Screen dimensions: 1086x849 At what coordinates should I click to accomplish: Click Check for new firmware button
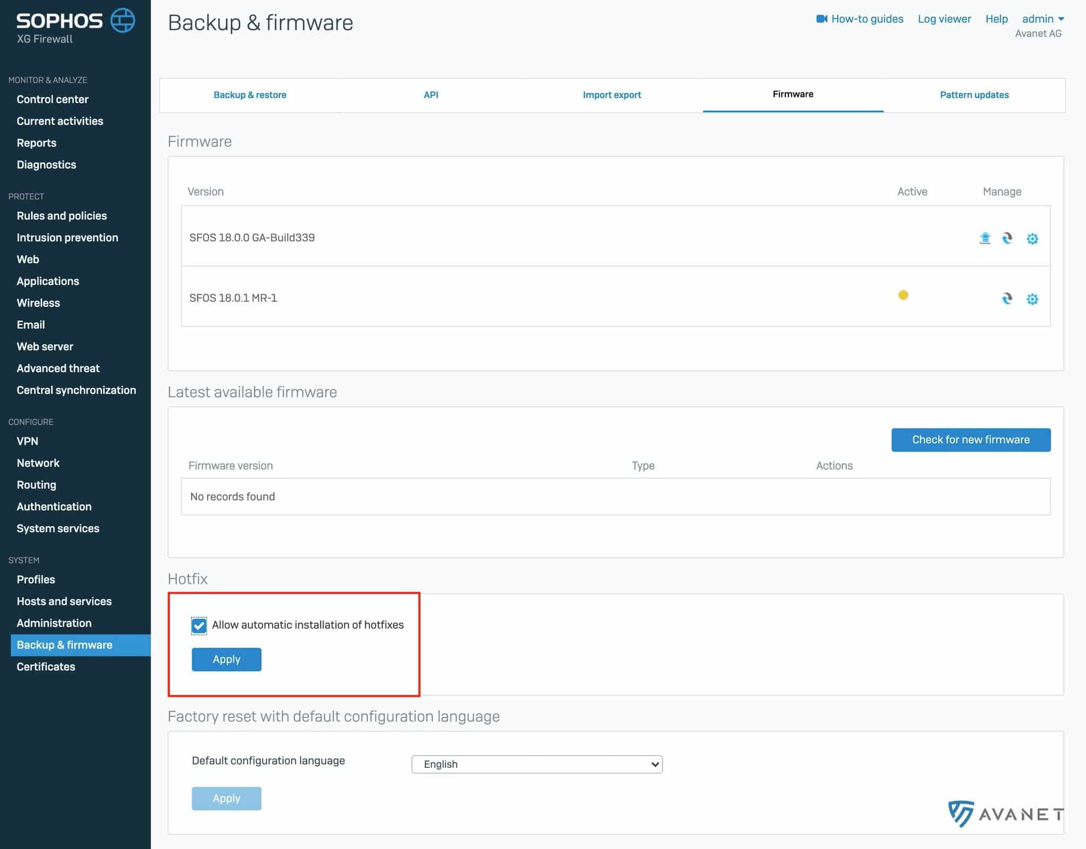click(x=970, y=440)
